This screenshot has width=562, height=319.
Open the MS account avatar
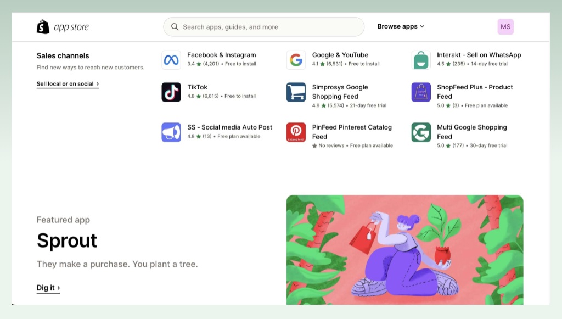click(x=505, y=27)
